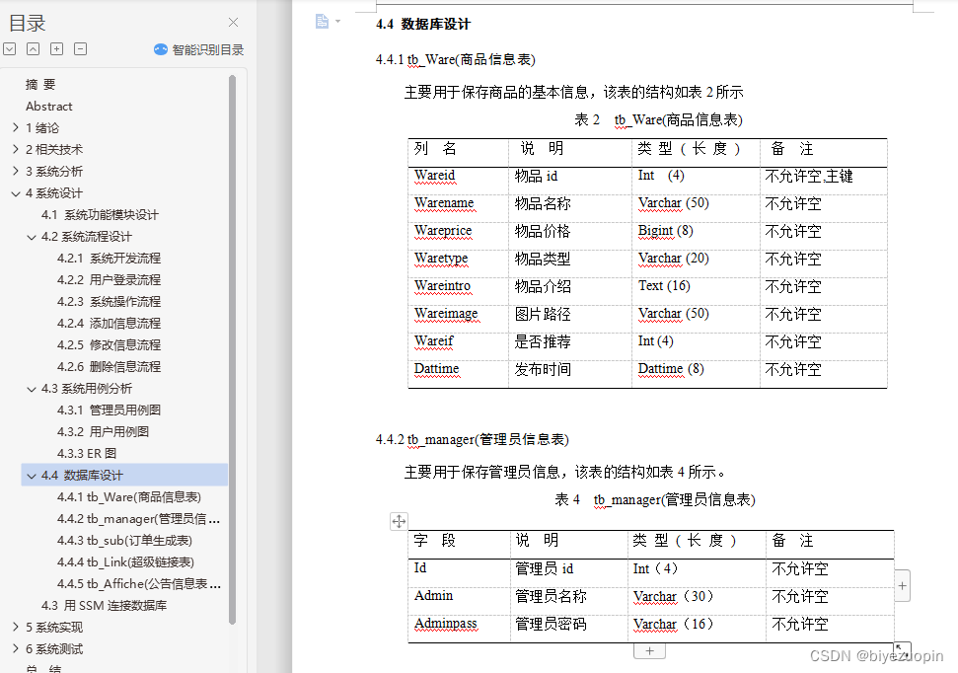Close the 目录 navigation pane
Image resolution: width=958 pixels, height=673 pixels.
click(233, 23)
